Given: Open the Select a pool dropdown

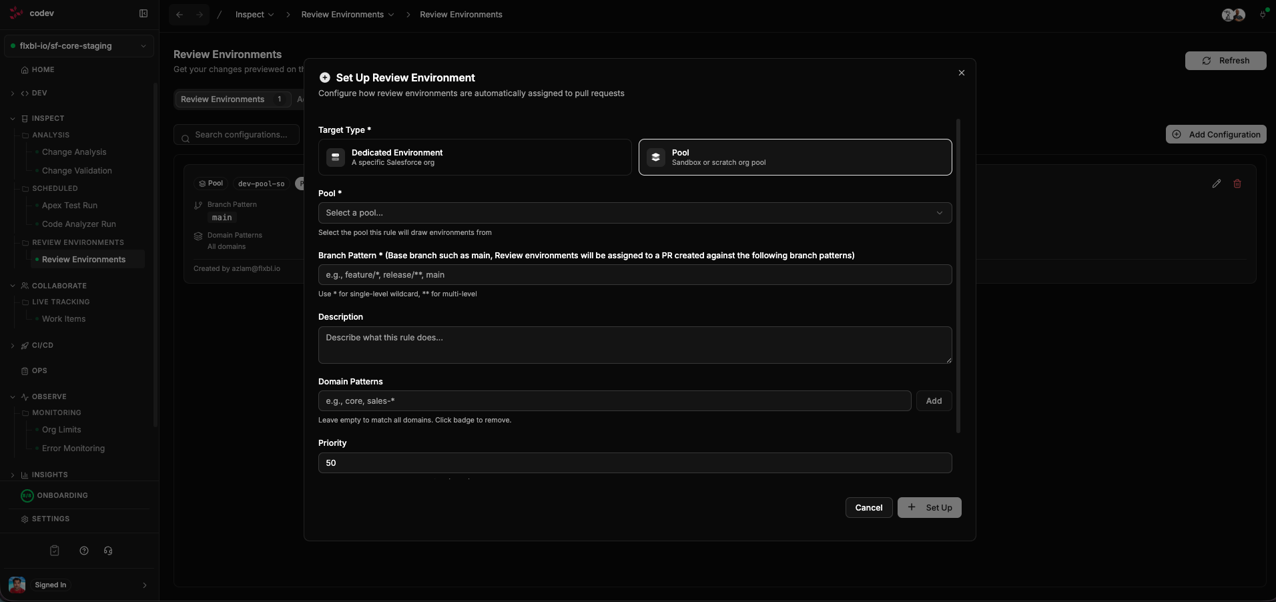Looking at the screenshot, I should point(633,213).
